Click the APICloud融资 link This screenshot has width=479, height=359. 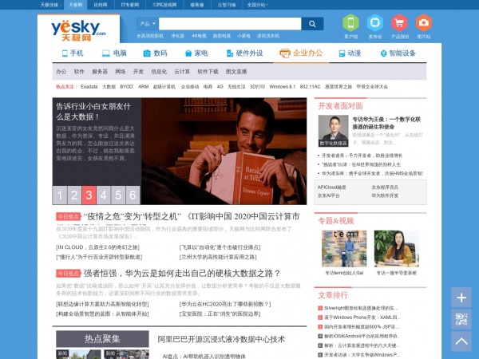[332, 187]
